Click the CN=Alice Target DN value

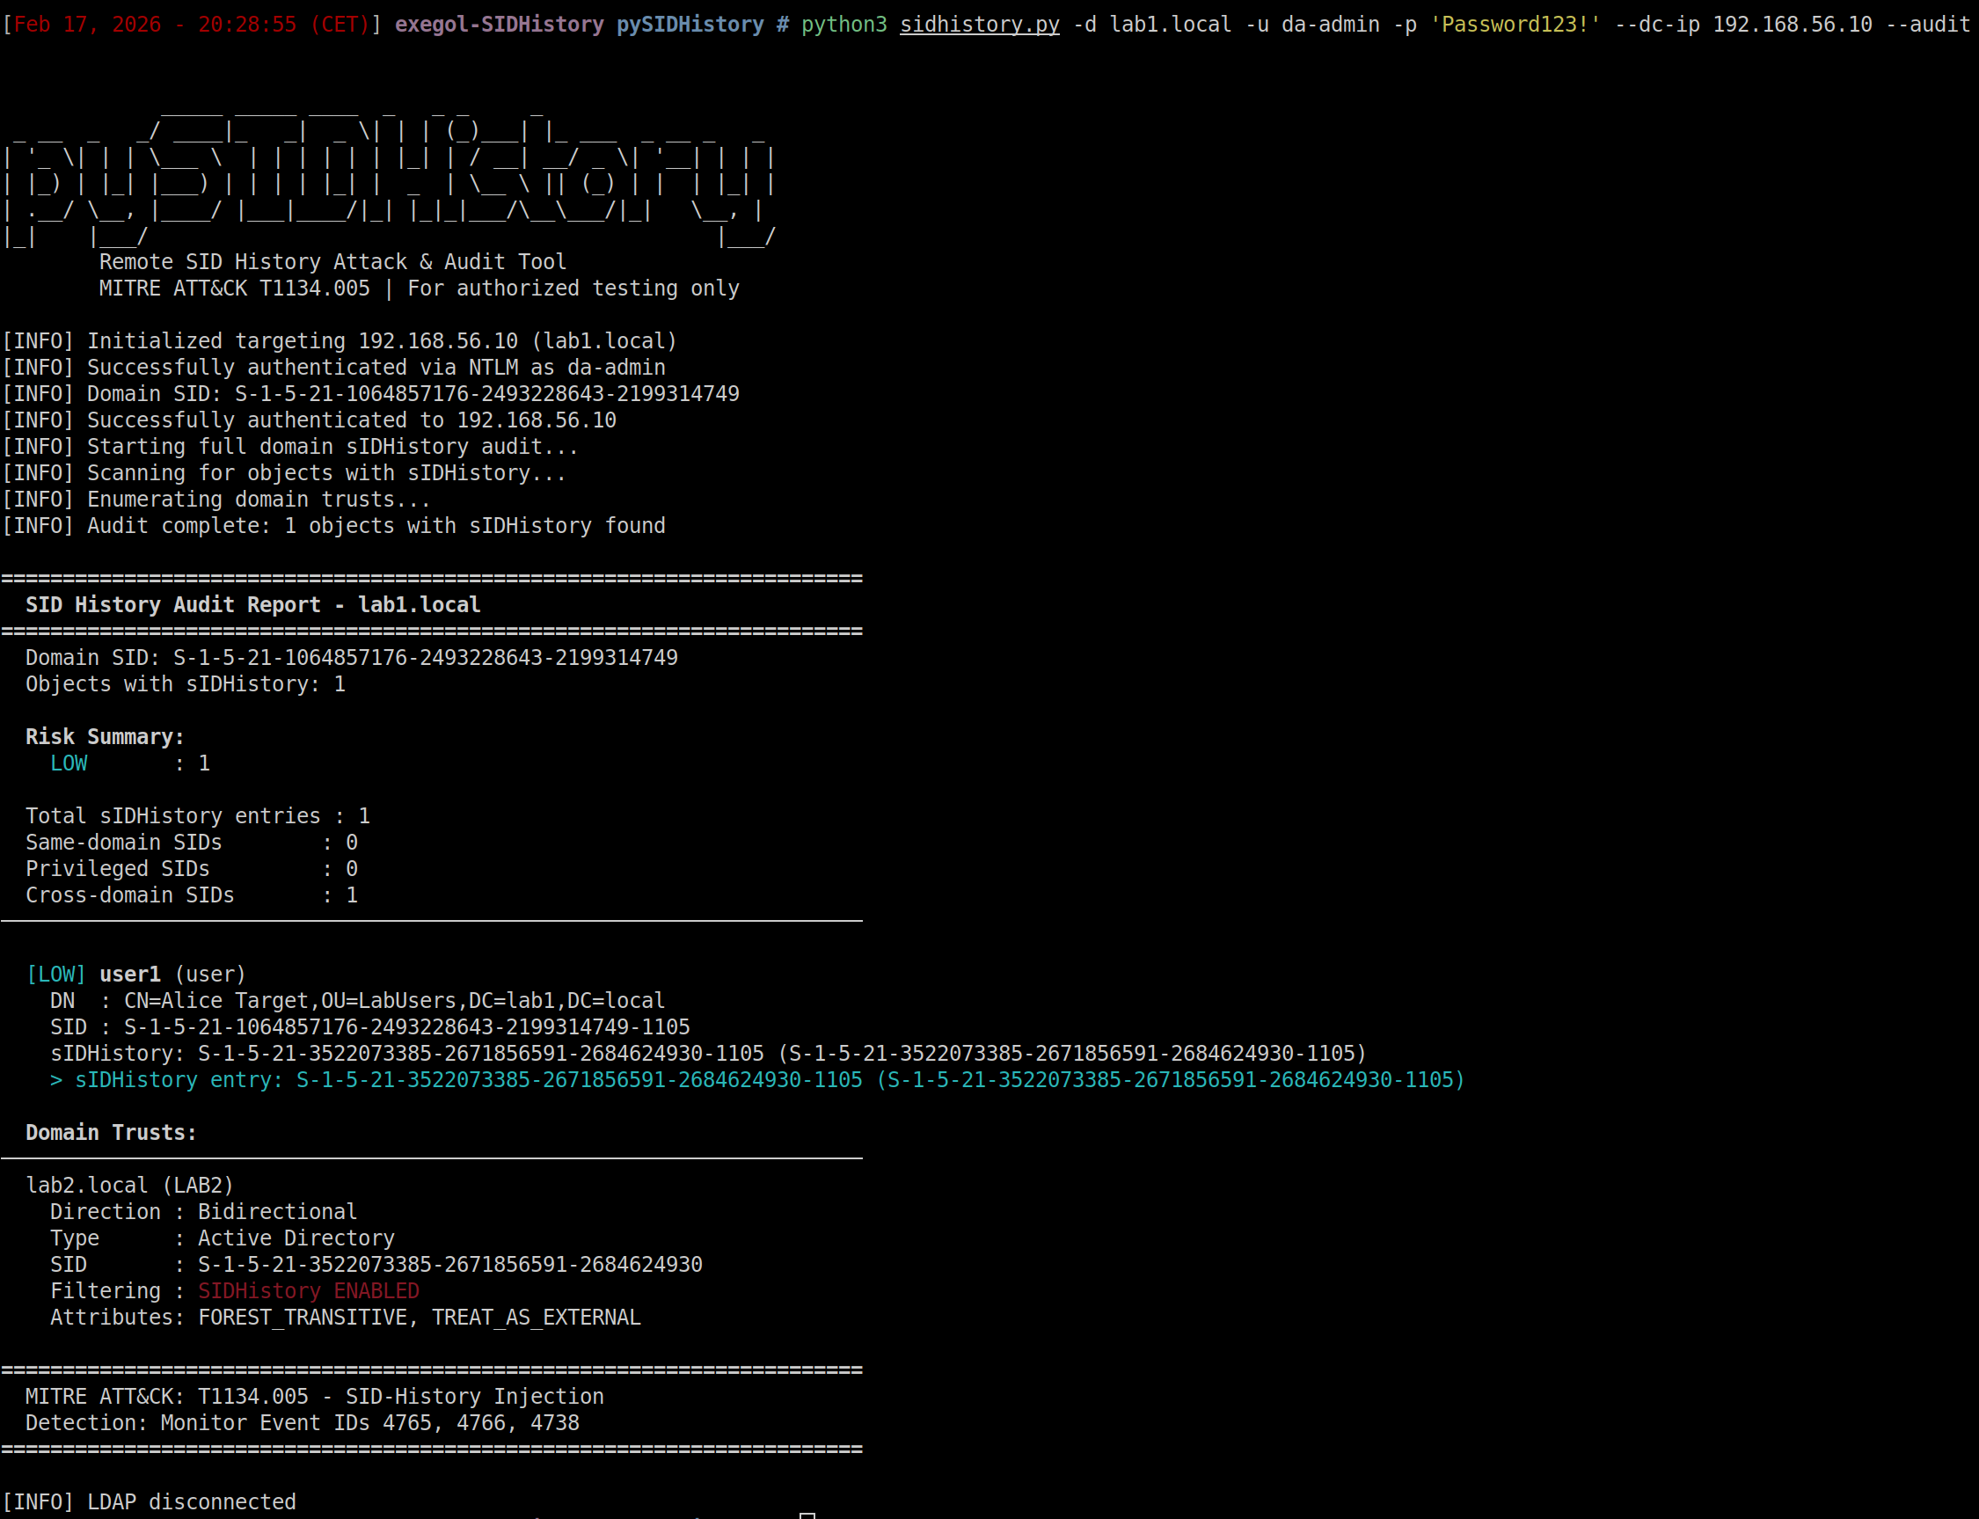(x=392, y=1000)
